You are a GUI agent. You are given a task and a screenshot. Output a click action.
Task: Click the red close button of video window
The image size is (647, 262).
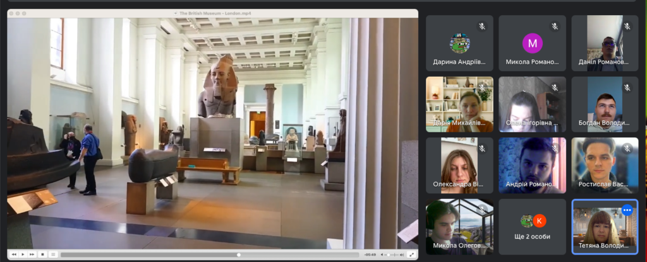pyautogui.click(x=12, y=13)
